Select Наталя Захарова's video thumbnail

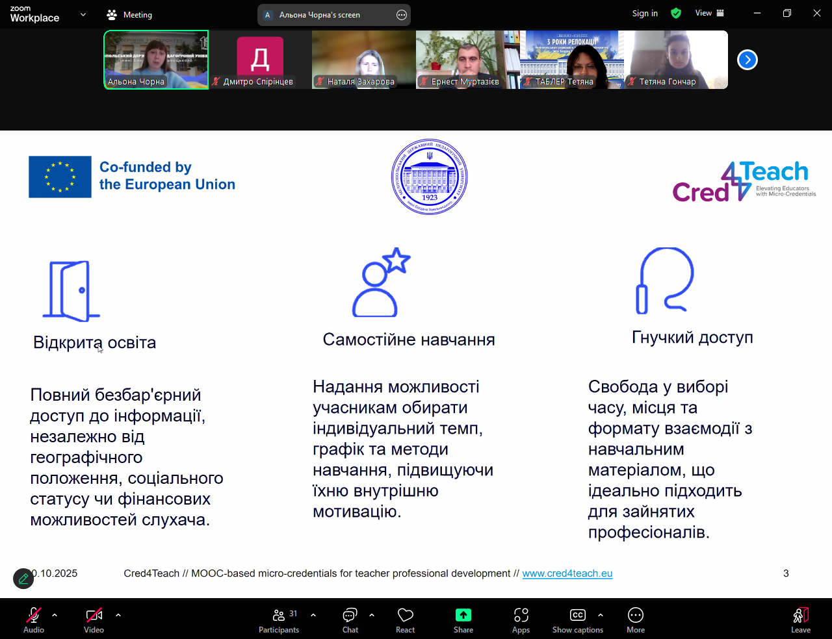(364, 60)
